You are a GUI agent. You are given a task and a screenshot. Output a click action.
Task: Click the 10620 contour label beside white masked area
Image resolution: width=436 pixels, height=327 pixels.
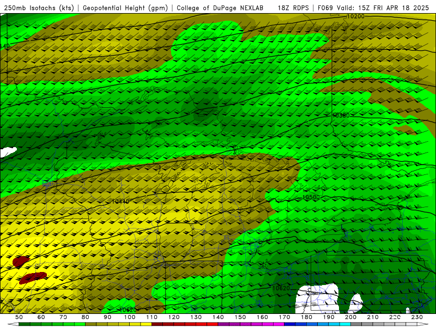point(281,288)
